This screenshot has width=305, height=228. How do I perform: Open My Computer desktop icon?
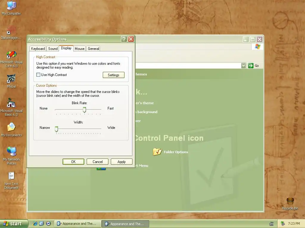12,8
